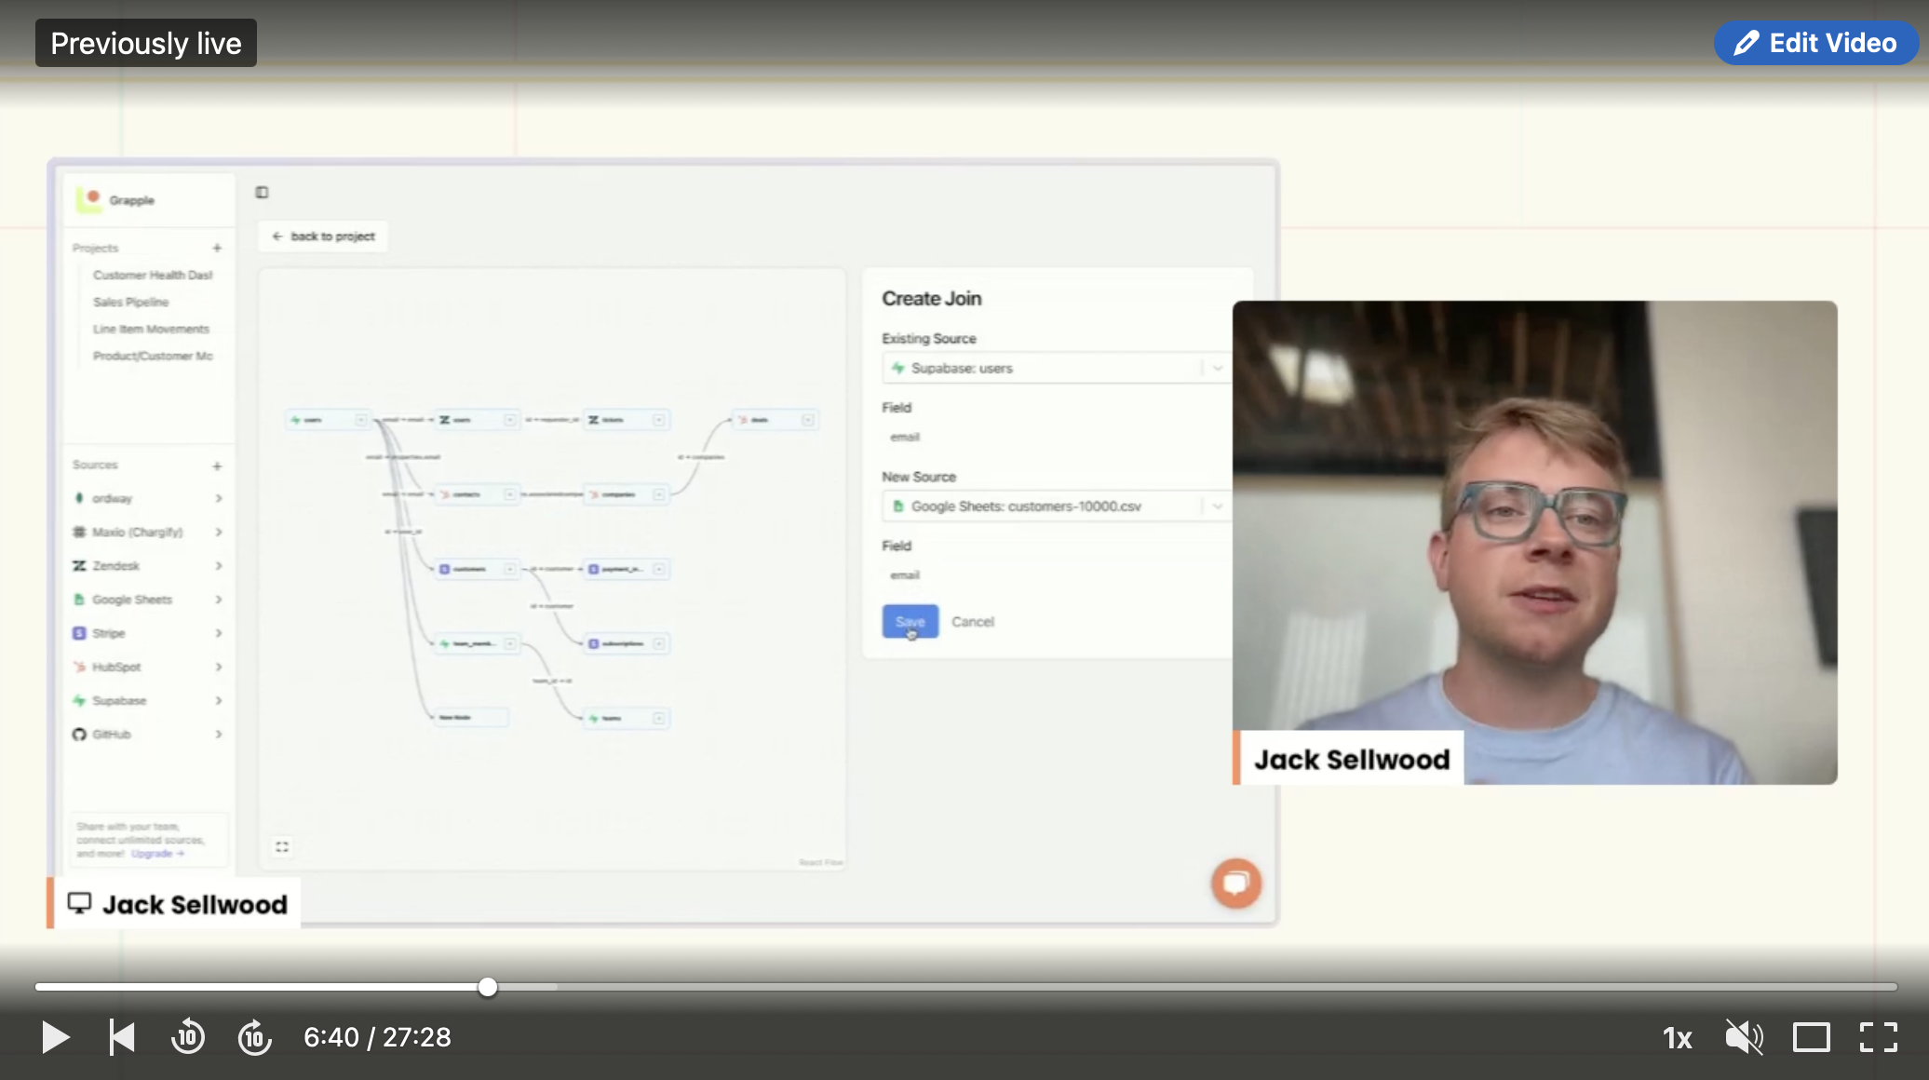1929x1080 pixels.
Task: Toggle playback of the video
Action: 55,1036
